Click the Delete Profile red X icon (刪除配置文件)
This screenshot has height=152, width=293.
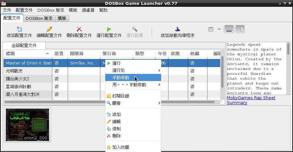[79, 29]
